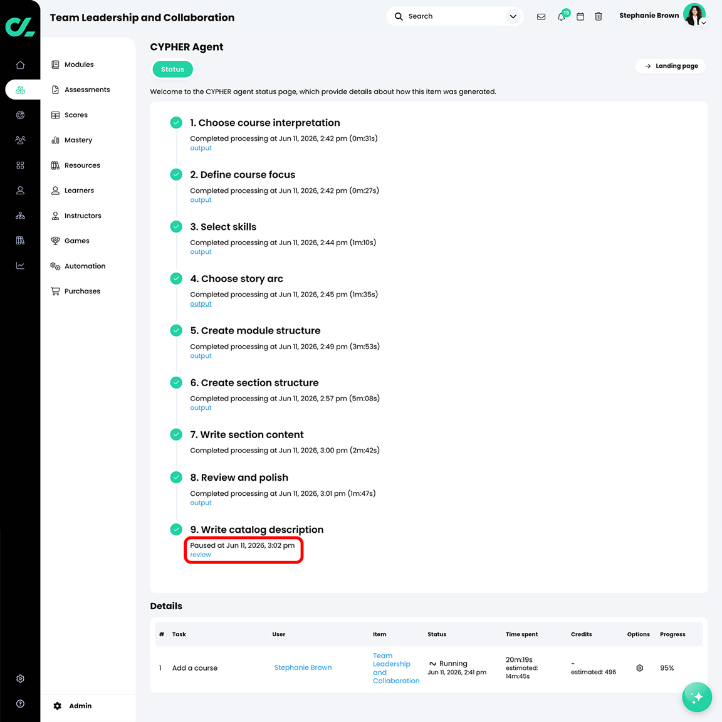Click the Add a course task cell
722x722 pixels.
coord(195,668)
